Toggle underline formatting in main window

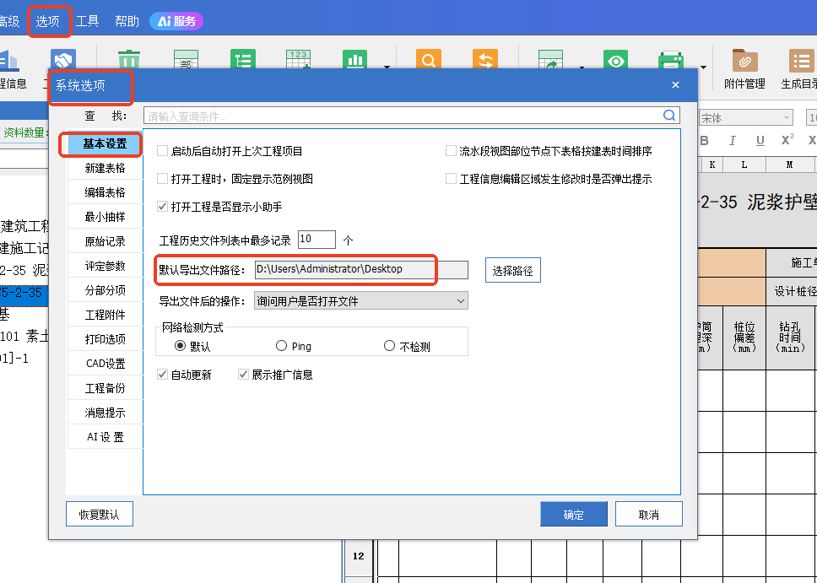pos(760,140)
